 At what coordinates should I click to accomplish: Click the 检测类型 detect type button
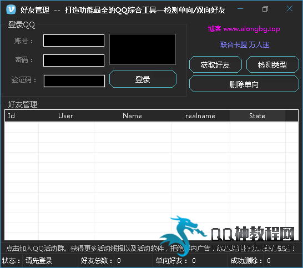[x=272, y=64]
